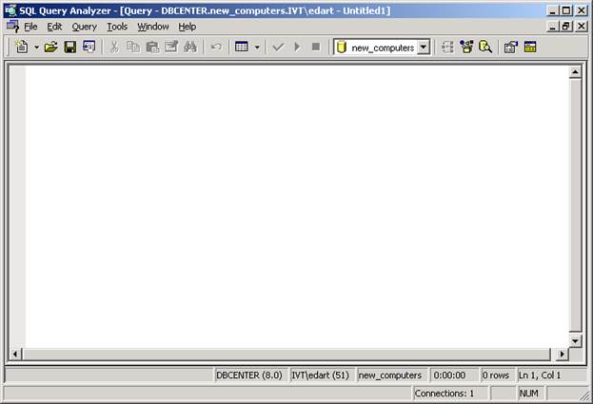Open the new_computers database combo box

point(382,48)
